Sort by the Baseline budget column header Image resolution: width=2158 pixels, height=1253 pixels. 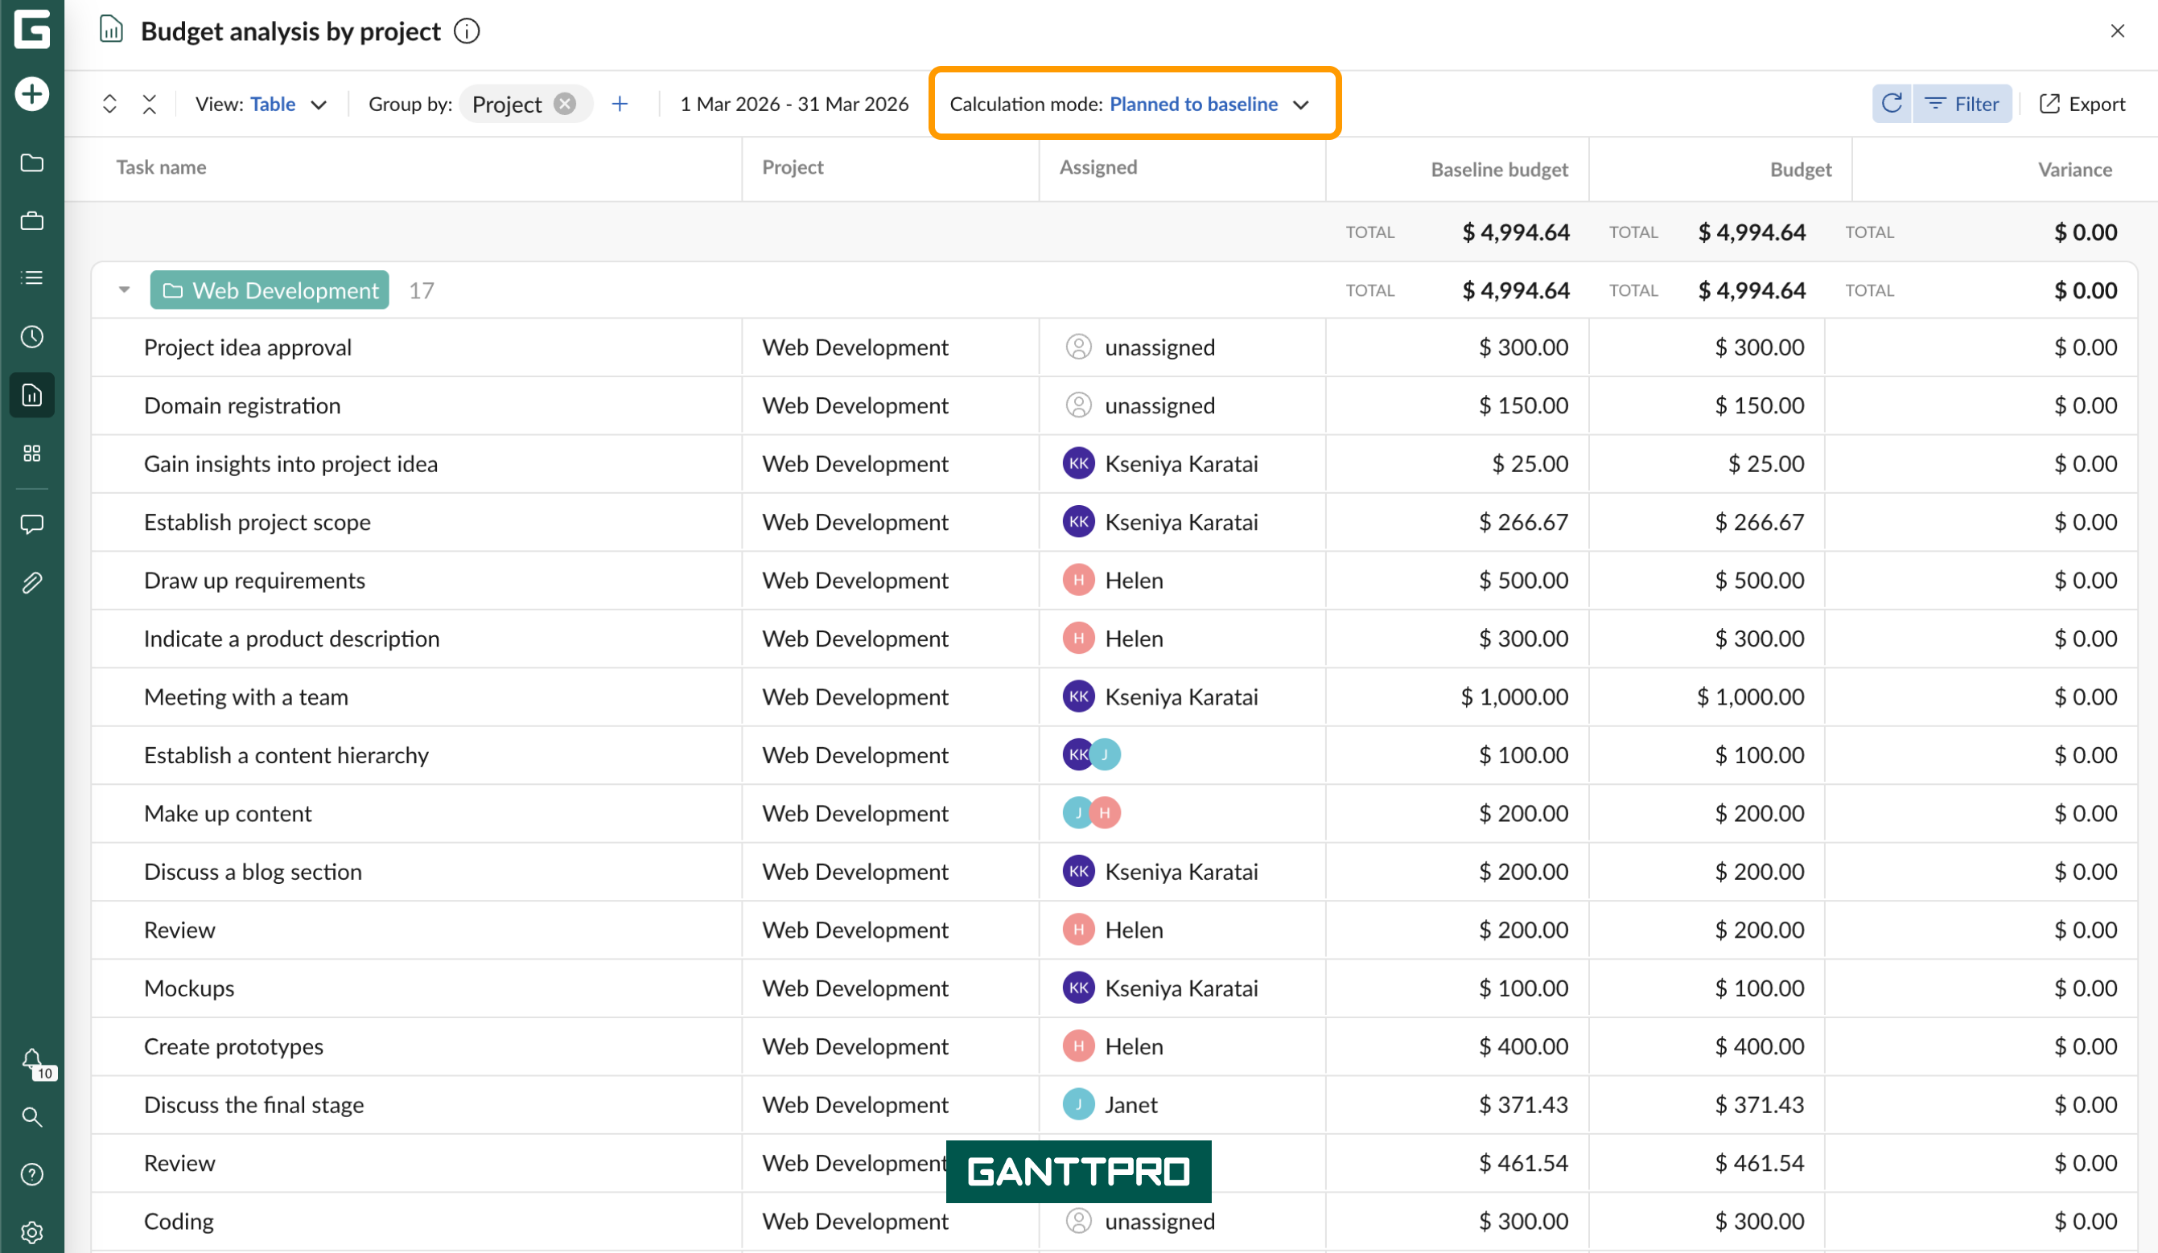(1498, 170)
